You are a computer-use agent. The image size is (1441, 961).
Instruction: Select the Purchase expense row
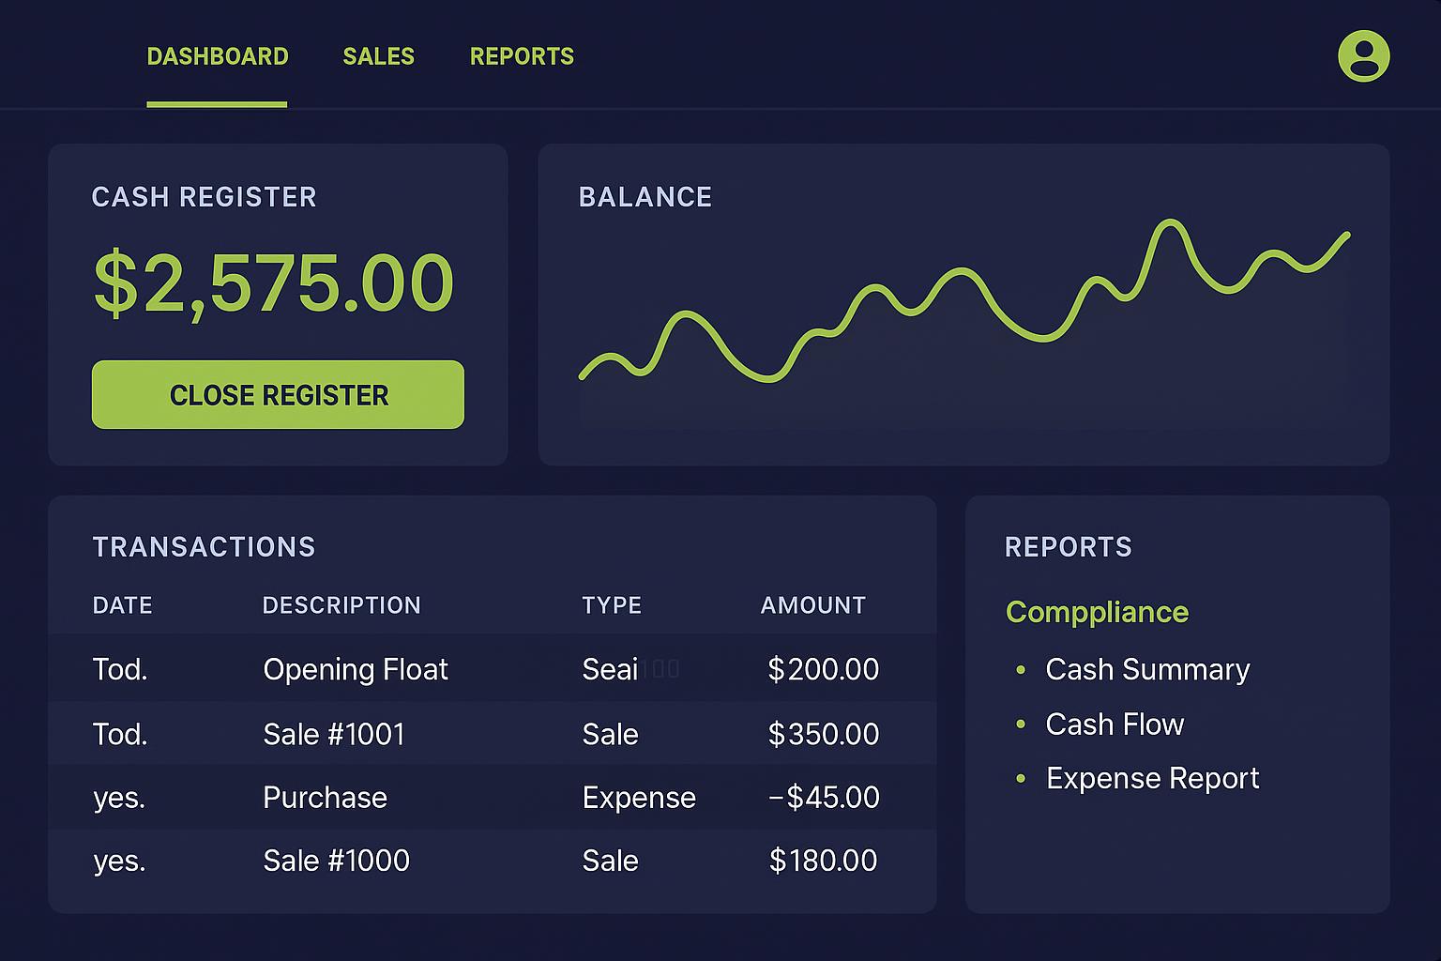[x=325, y=798]
